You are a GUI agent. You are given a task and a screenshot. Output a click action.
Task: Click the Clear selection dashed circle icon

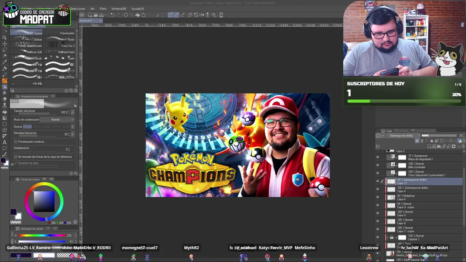click(126, 15)
